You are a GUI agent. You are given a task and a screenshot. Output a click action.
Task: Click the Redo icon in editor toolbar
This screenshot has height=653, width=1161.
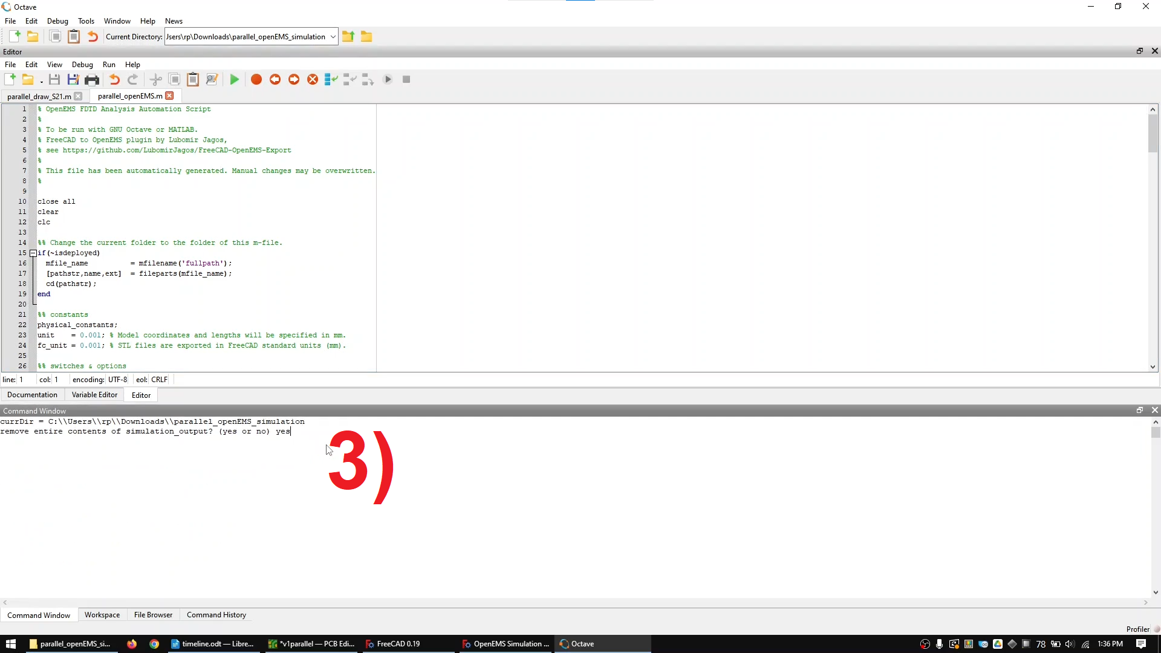[x=132, y=79]
